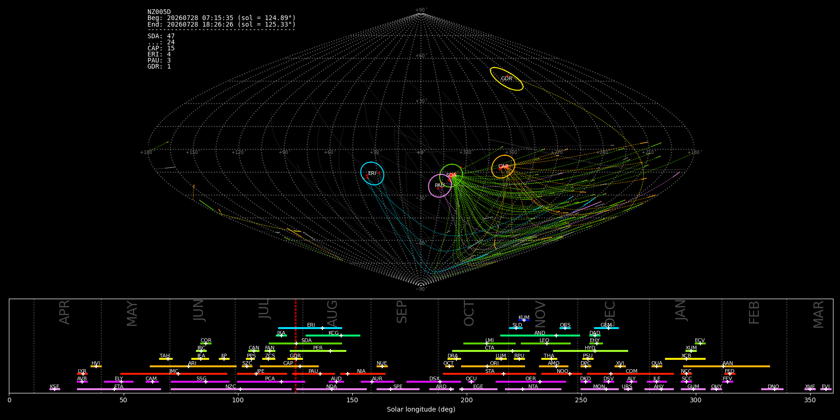This screenshot has height=420, width=840.
Task: Click the AND shower bar
Action: click(x=540, y=336)
